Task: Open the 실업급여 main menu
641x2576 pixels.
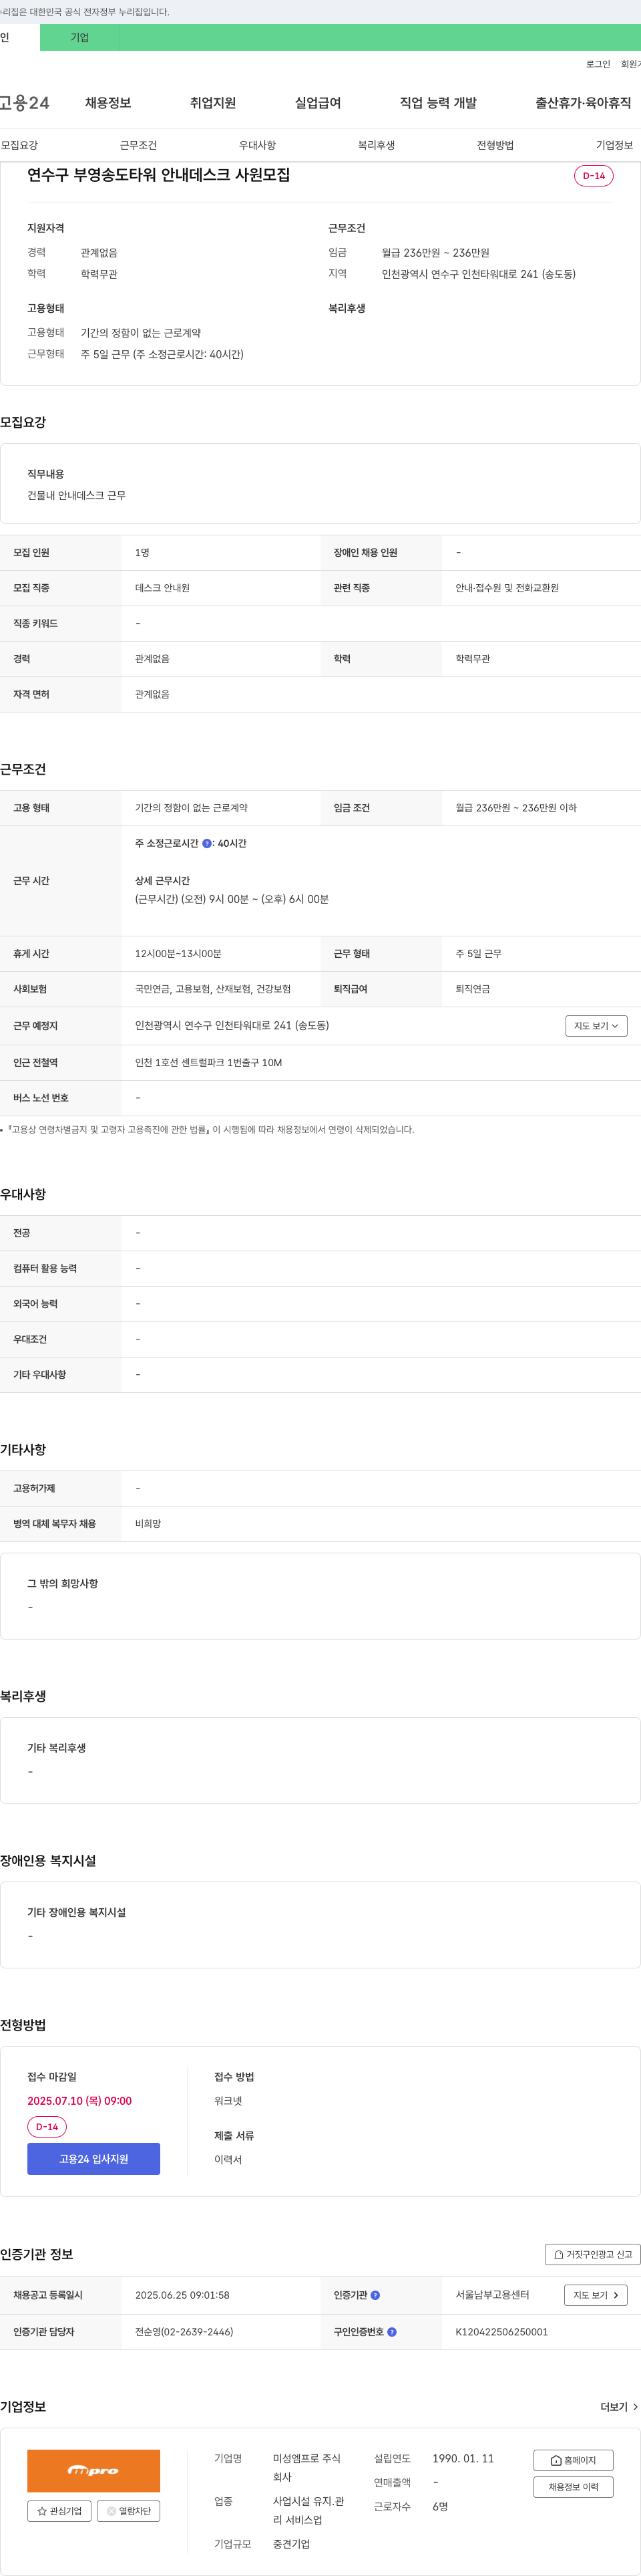Action: (318, 103)
